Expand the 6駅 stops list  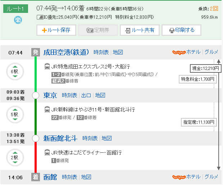point(14,72)
